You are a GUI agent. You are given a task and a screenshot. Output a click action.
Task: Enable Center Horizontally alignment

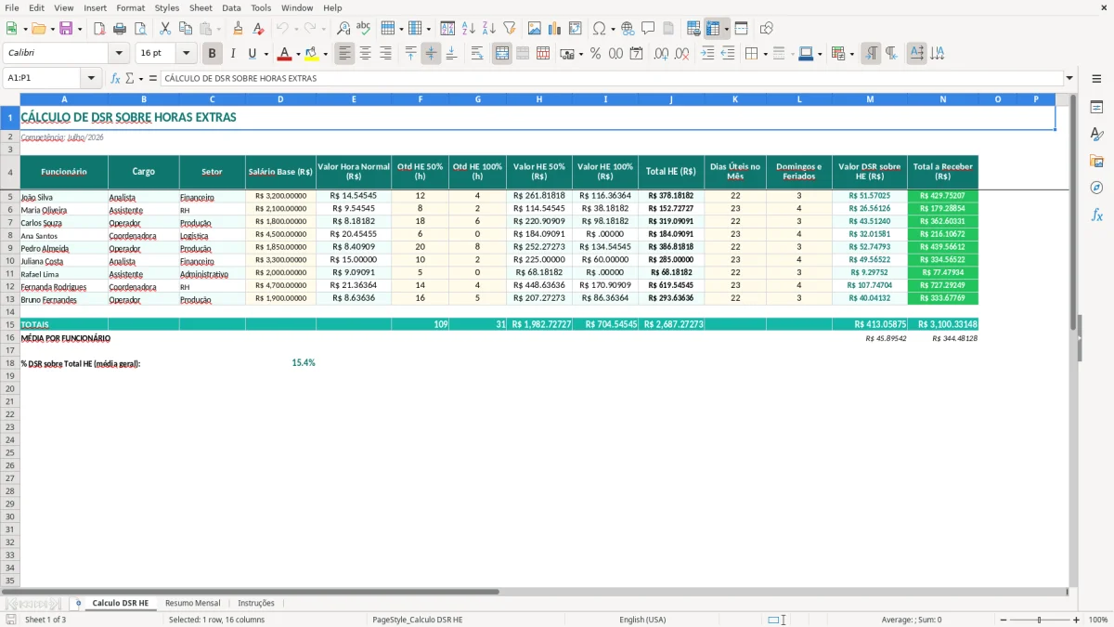point(365,54)
